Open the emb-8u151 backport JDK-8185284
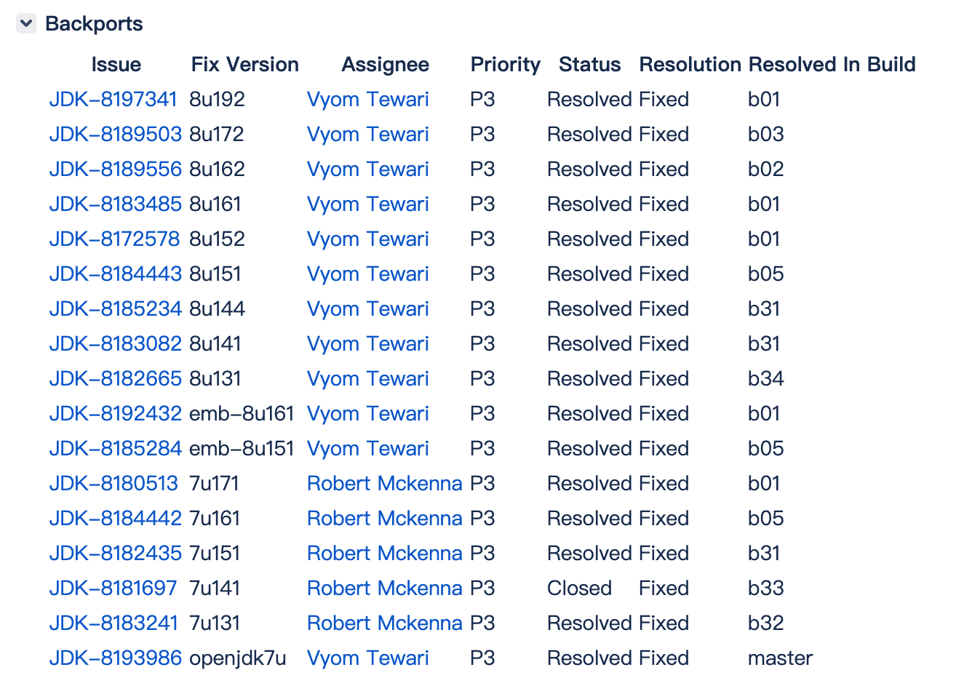 (115, 448)
